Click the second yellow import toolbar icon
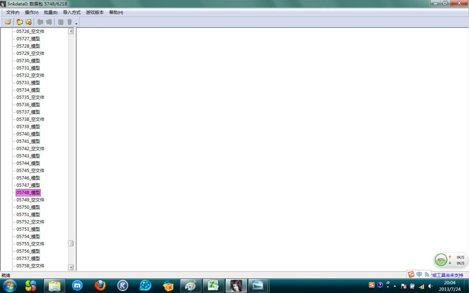469x293 pixels. (x=28, y=22)
